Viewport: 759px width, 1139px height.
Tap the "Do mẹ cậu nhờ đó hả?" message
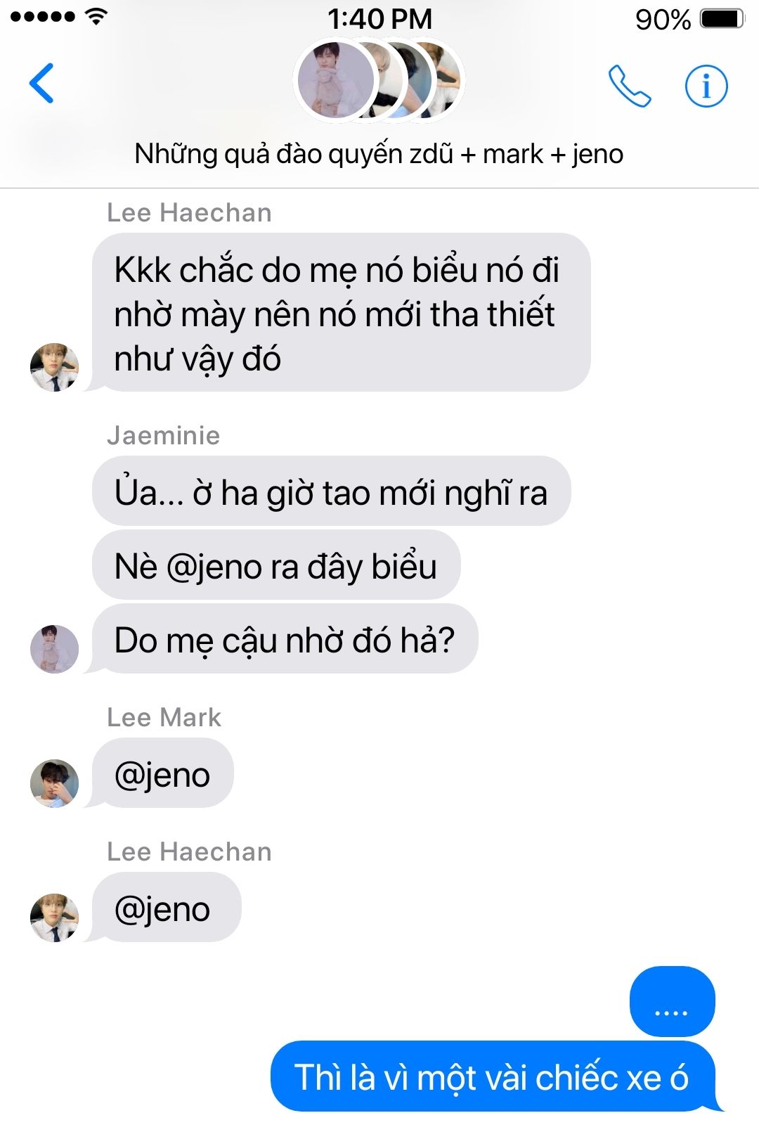285,639
